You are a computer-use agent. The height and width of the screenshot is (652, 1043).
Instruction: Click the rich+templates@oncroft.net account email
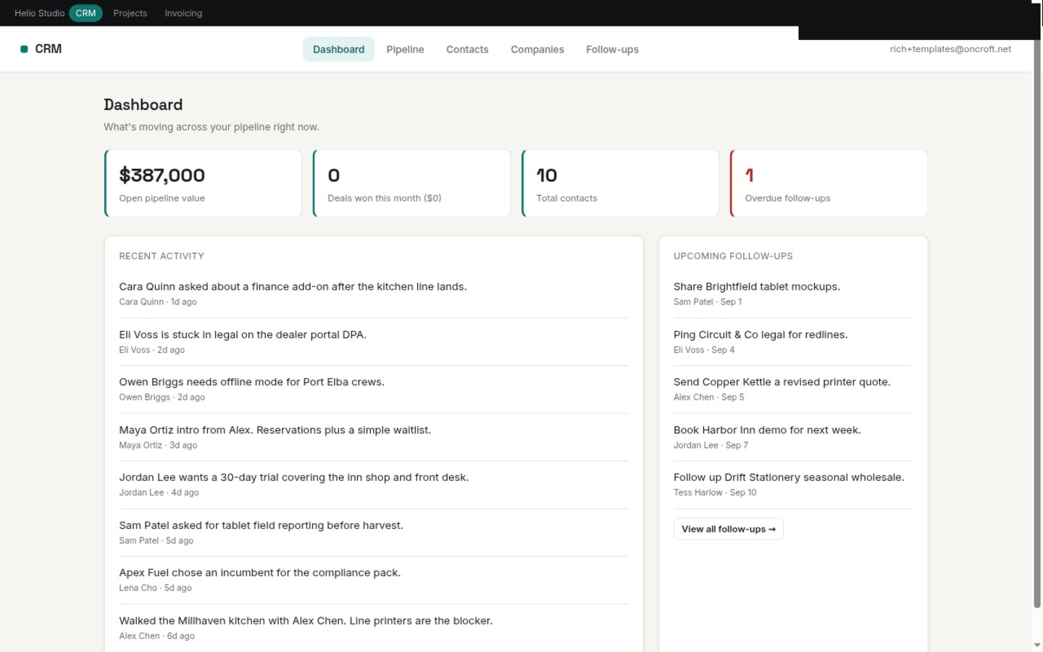pyautogui.click(x=950, y=49)
